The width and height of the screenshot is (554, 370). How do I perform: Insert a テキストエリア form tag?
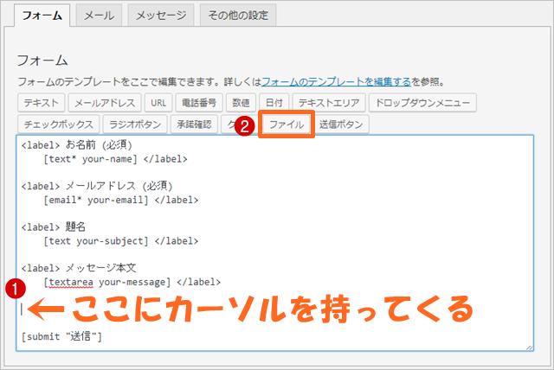[x=328, y=103]
